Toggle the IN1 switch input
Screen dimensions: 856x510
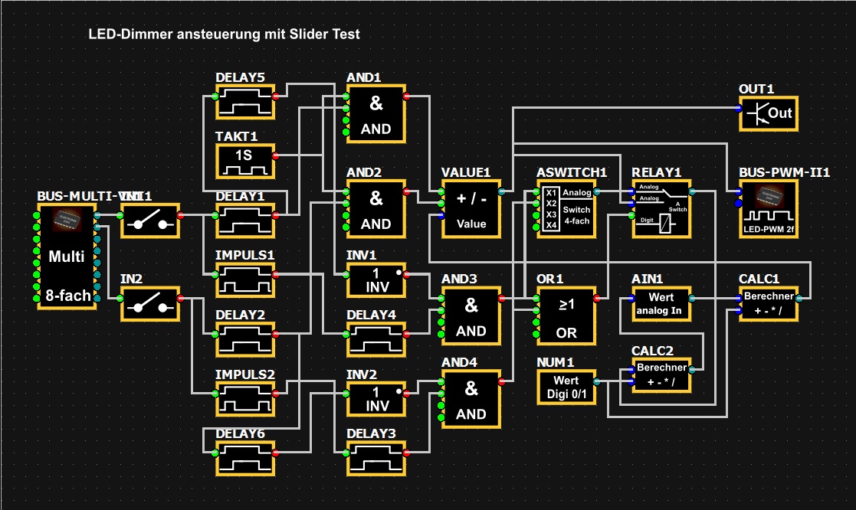coord(149,221)
